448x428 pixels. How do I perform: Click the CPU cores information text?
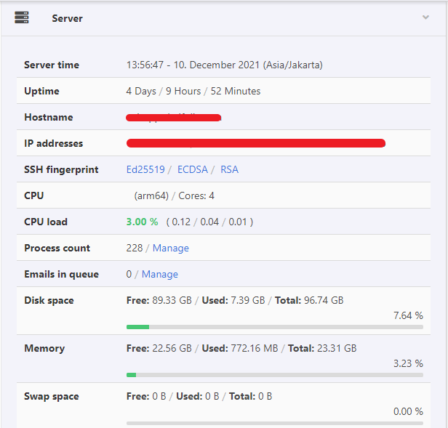(x=174, y=195)
